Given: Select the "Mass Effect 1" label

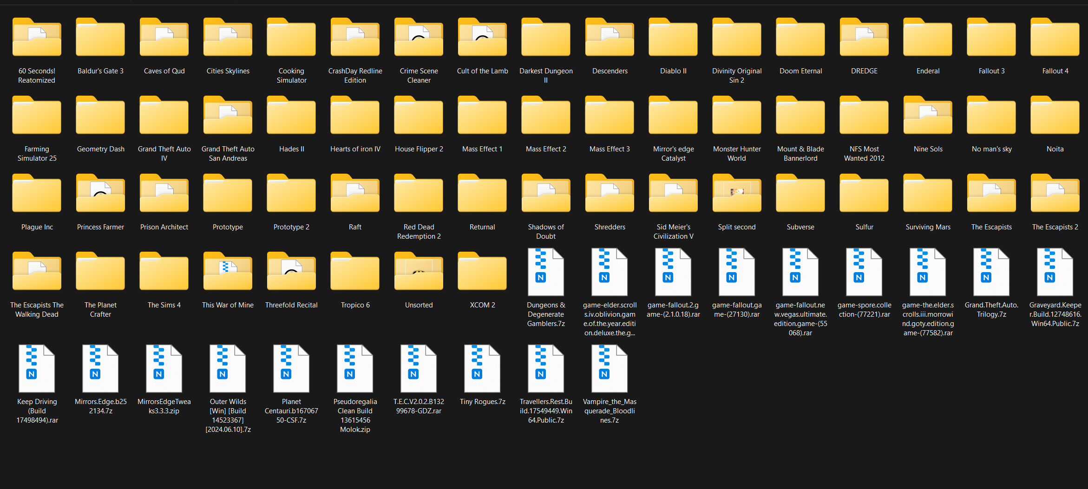Looking at the screenshot, I should click(482, 149).
